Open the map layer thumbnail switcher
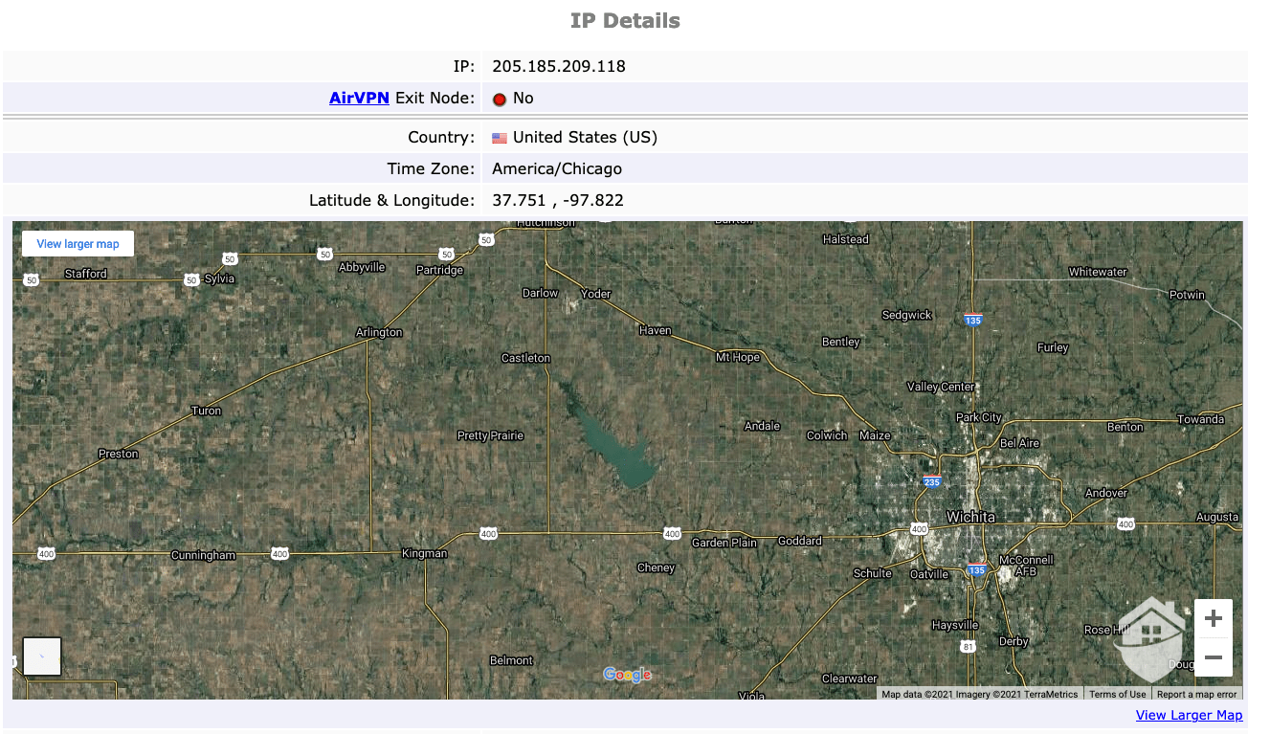The image size is (1270, 734). pyautogui.click(x=42, y=656)
